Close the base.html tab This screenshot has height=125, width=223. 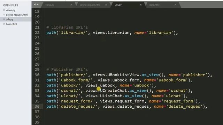[175, 5]
